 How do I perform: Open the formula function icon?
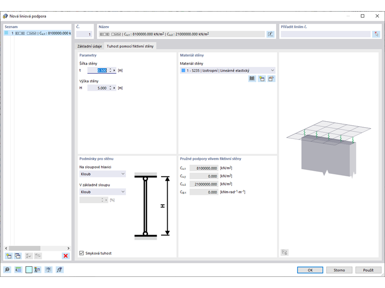pos(59,270)
